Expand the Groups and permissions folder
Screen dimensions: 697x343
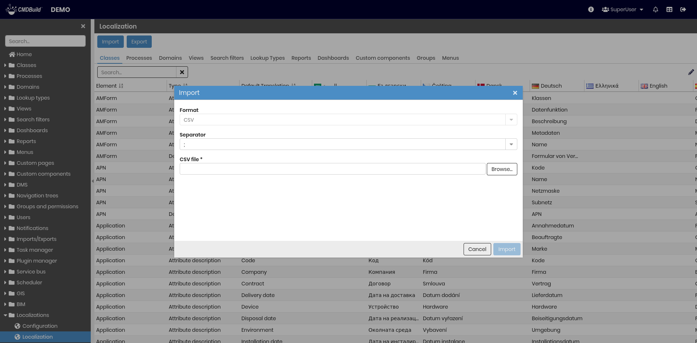5,206
